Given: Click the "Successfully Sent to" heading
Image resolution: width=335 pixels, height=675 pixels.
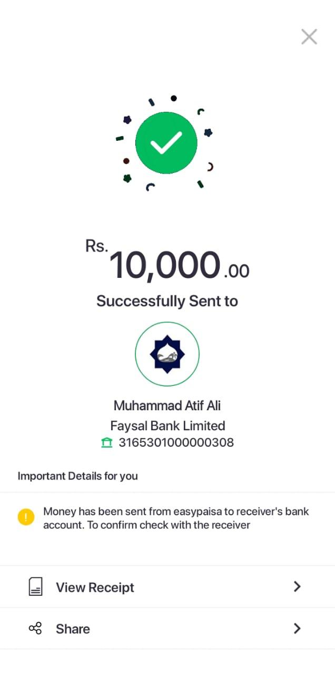Looking at the screenshot, I should point(168,301).
